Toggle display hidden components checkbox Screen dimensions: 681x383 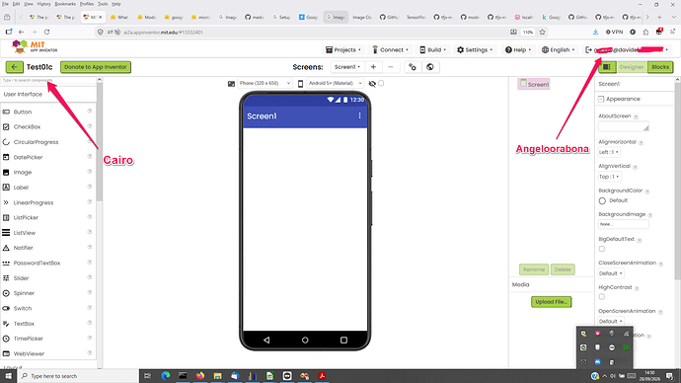[x=381, y=83]
